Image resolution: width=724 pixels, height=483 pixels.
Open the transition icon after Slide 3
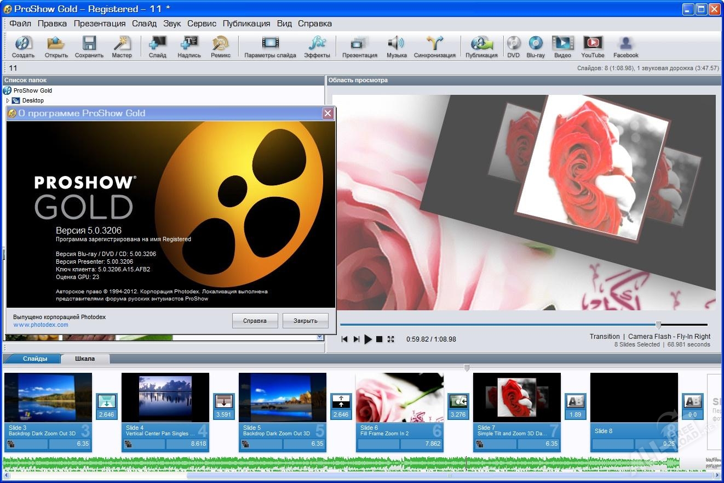point(106,402)
